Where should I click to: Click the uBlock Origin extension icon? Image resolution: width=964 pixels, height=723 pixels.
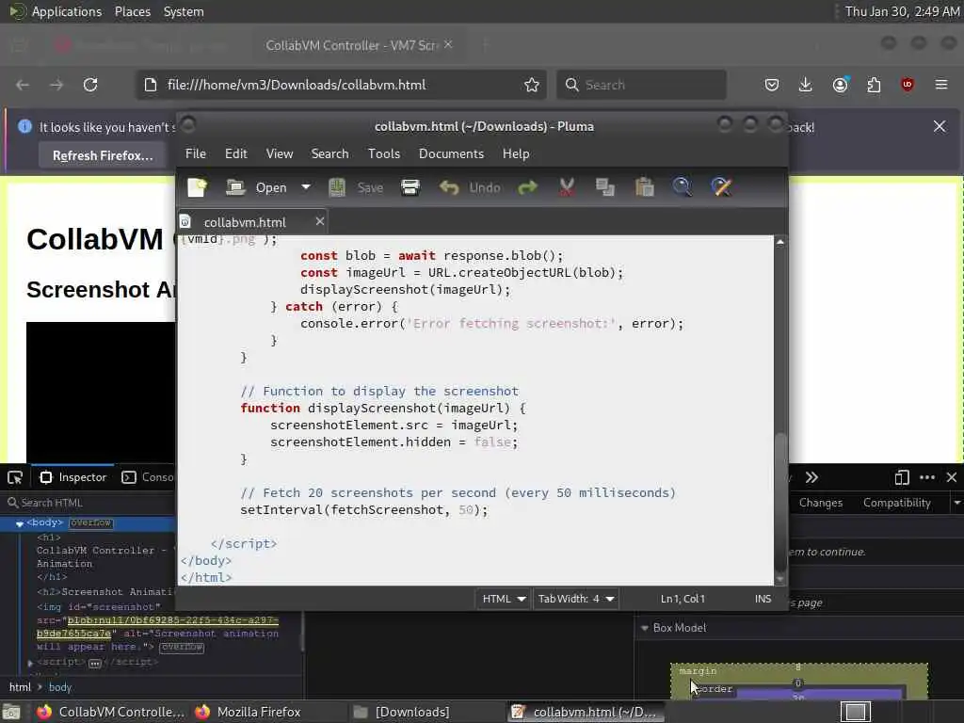click(x=908, y=85)
